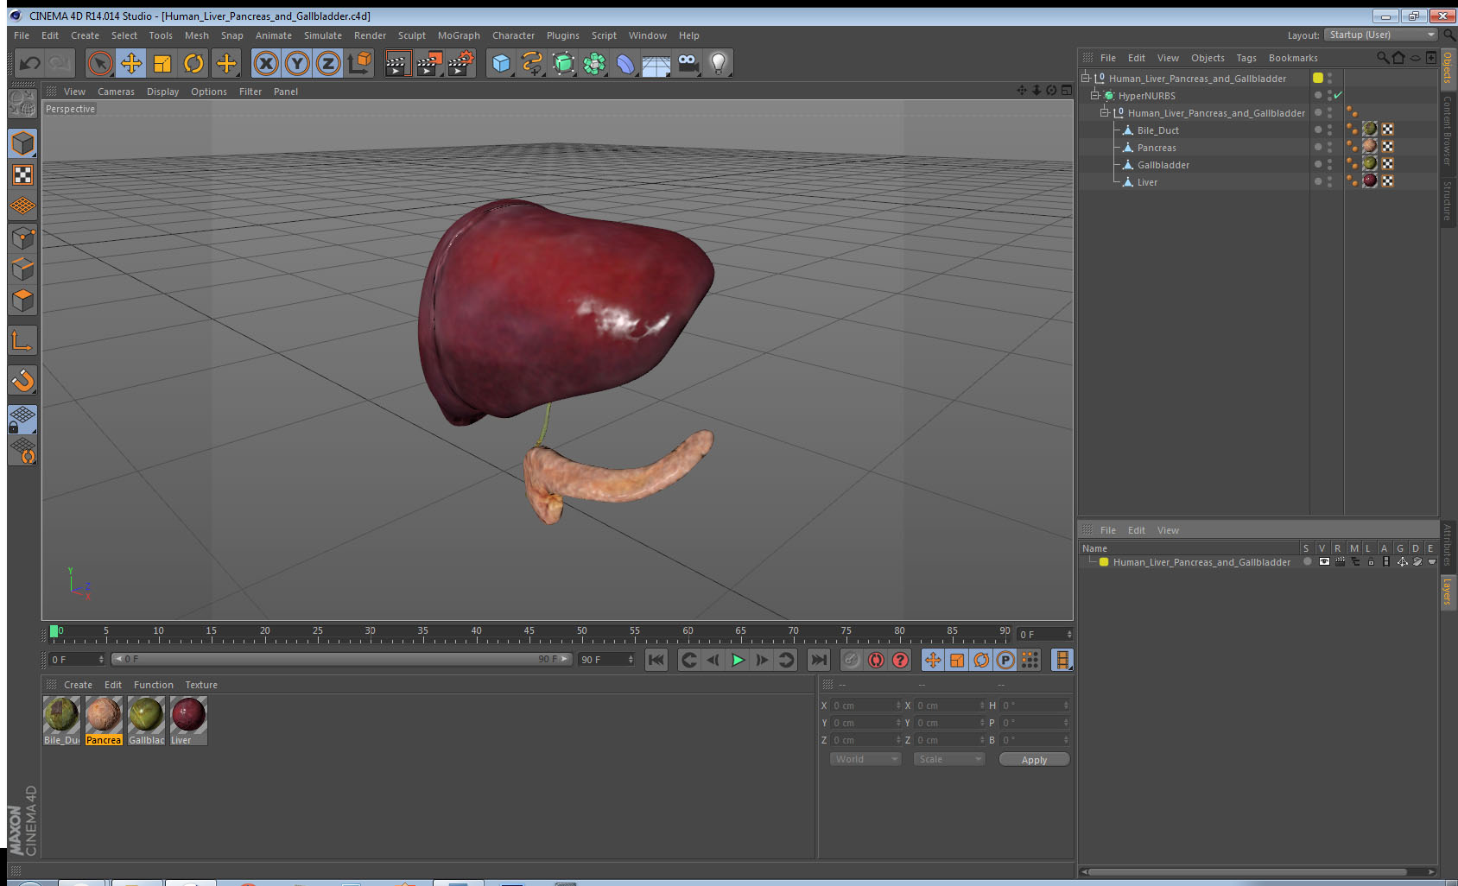Screen dimensions: 1458x886
Task: Activate the Scale tool
Action: tap(162, 63)
